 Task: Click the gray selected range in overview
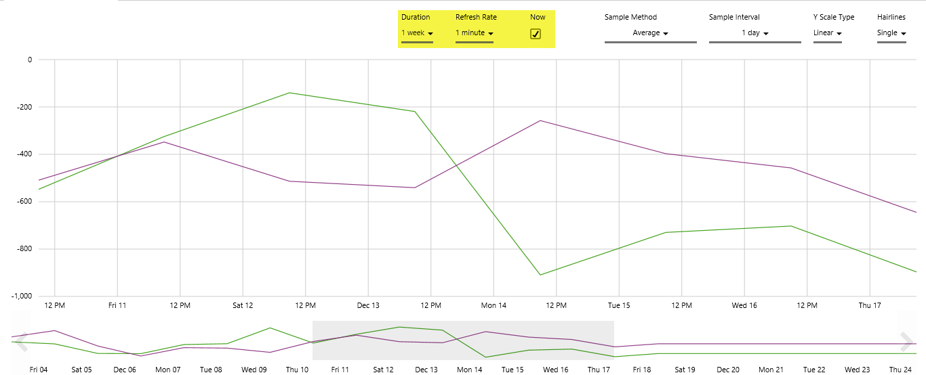(463, 340)
